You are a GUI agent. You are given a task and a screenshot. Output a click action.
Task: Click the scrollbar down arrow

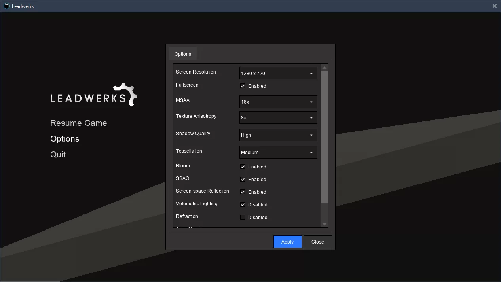[325, 224]
